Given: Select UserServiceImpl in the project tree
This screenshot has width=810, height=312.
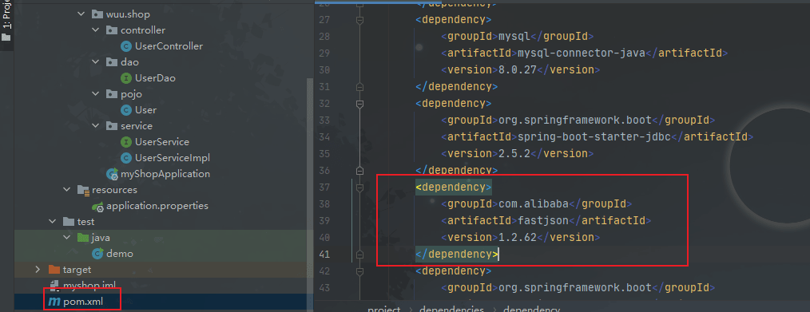Looking at the screenshot, I should coord(173,158).
